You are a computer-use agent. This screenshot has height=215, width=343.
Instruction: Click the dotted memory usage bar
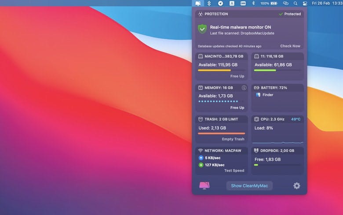pos(221,101)
